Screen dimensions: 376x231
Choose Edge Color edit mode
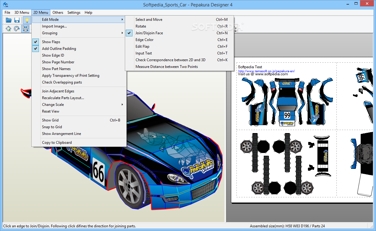(179, 40)
